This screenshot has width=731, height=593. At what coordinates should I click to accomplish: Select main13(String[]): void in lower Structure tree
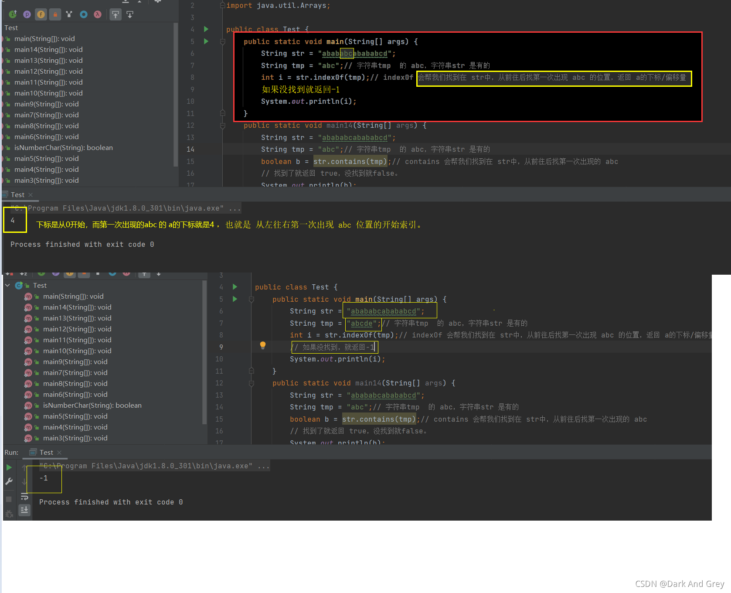pos(77,318)
